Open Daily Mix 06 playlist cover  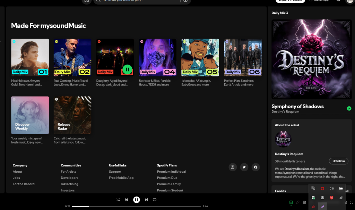pos(243,57)
